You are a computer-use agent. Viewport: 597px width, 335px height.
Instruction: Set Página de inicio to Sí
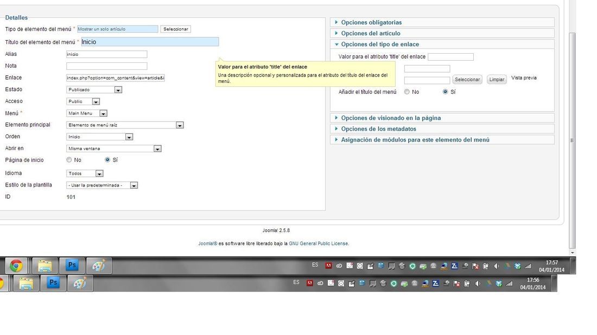click(107, 160)
